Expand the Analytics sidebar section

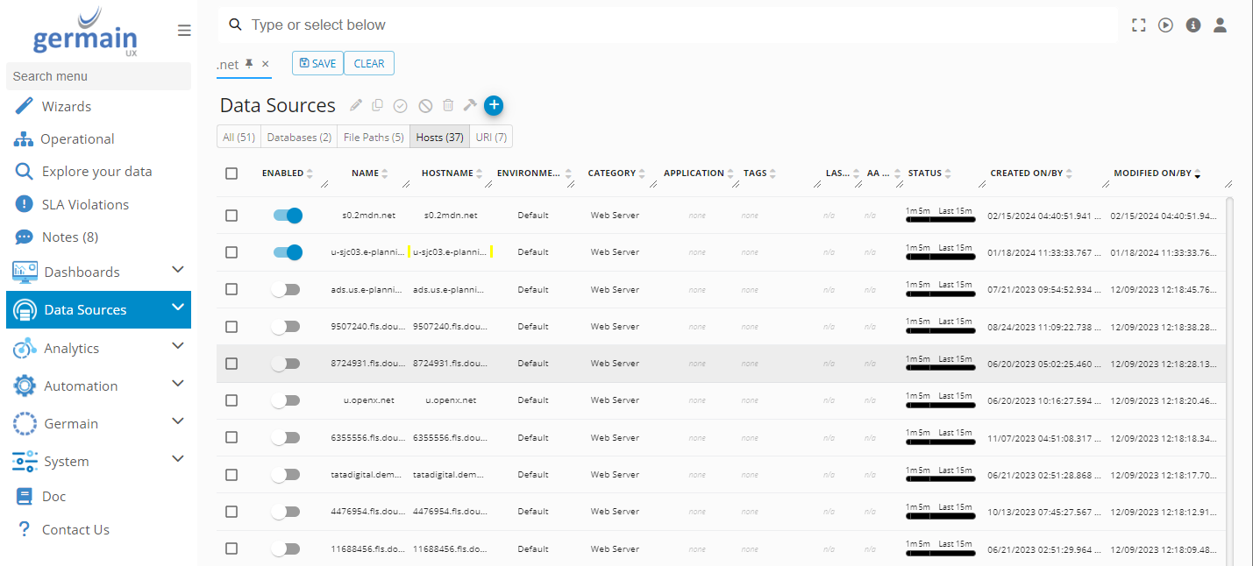coord(178,346)
